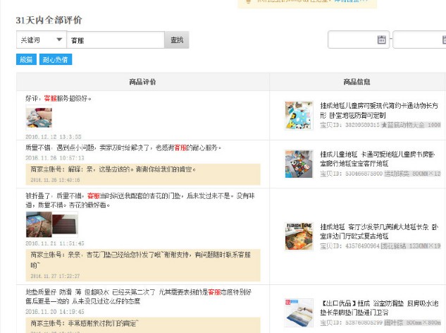This screenshot has width=446, height=333.
Task: Open calendar icon in the first date field
Action: tap(382, 40)
